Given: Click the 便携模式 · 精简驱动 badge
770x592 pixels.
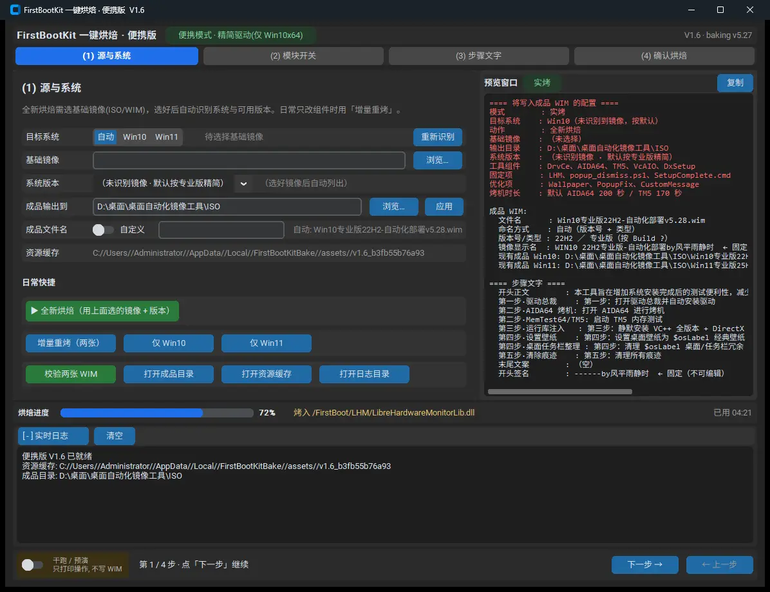Looking at the screenshot, I should 241,35.
